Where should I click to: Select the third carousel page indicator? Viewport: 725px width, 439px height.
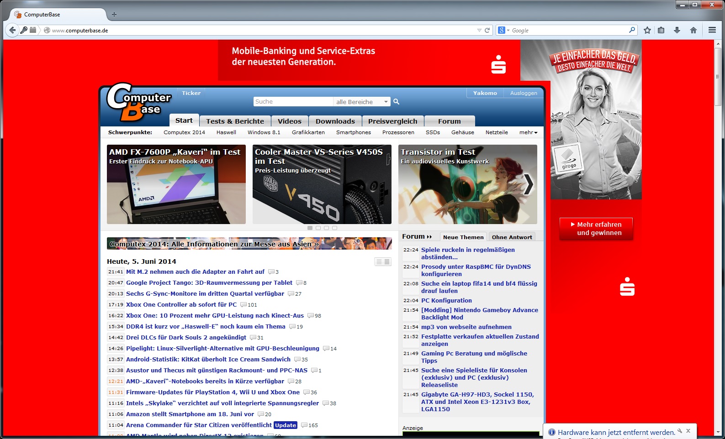pos(327,228)
